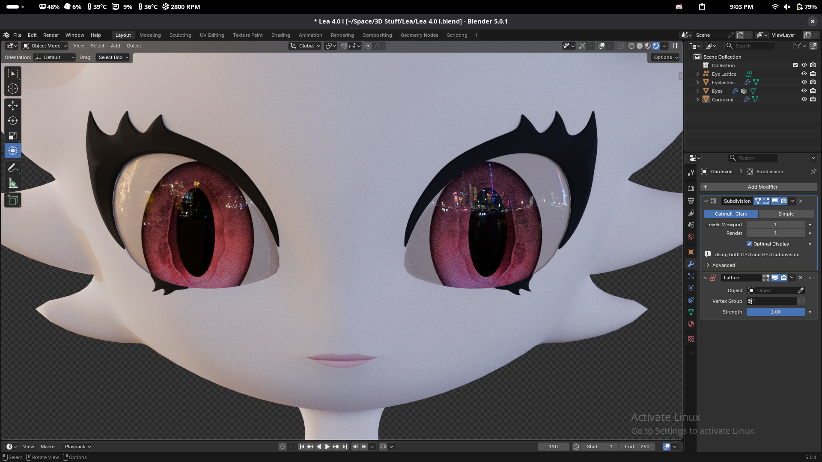Viewport: 822px width, 462px height.
Task: Select Simple subdivision type
Action: click(786, 214)
